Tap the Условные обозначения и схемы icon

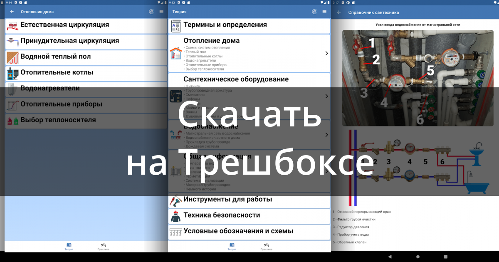[175, 232]
